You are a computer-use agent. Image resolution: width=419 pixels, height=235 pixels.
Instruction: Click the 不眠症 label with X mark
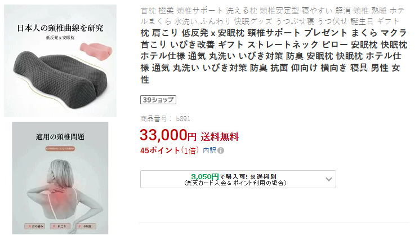[86, 226]
